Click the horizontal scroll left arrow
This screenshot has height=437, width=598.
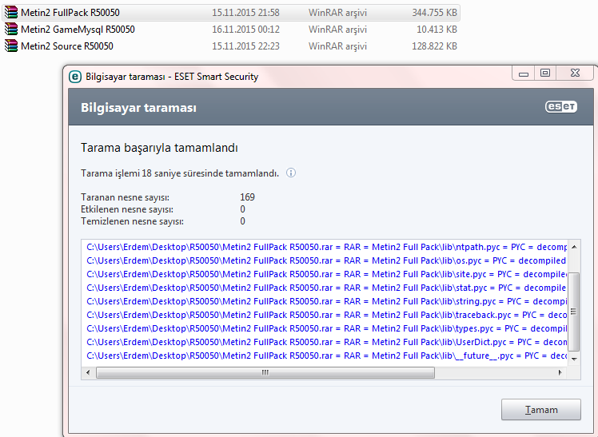coord(88,372)
